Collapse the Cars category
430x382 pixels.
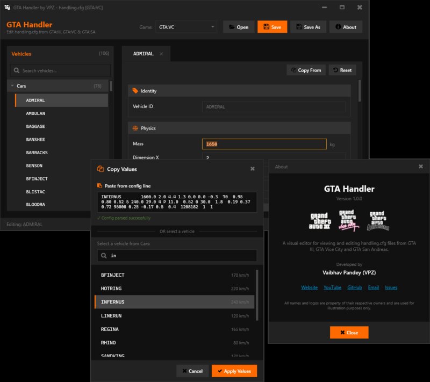point(12,86)
